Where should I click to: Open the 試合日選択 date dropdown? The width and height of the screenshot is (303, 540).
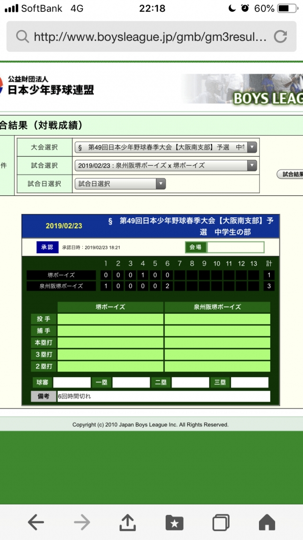tap(120, 184)
